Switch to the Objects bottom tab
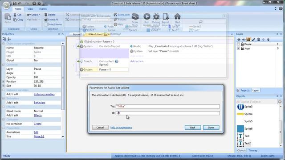This screenshot has height=160, width=285. point(241,150)
